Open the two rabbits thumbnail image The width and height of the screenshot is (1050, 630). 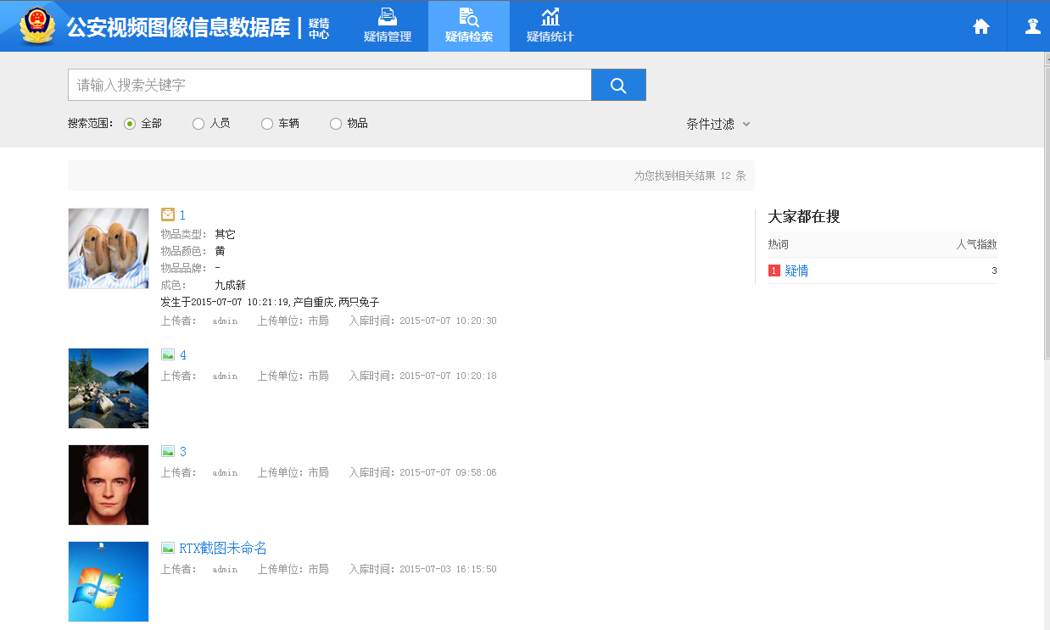(109, 248)
